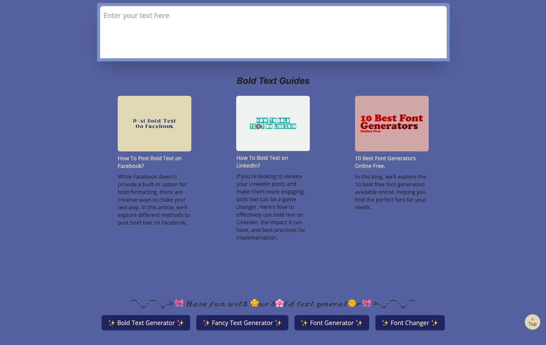
Task: Click the "Enter your text here" input box
Action: [x=273, y=32]
